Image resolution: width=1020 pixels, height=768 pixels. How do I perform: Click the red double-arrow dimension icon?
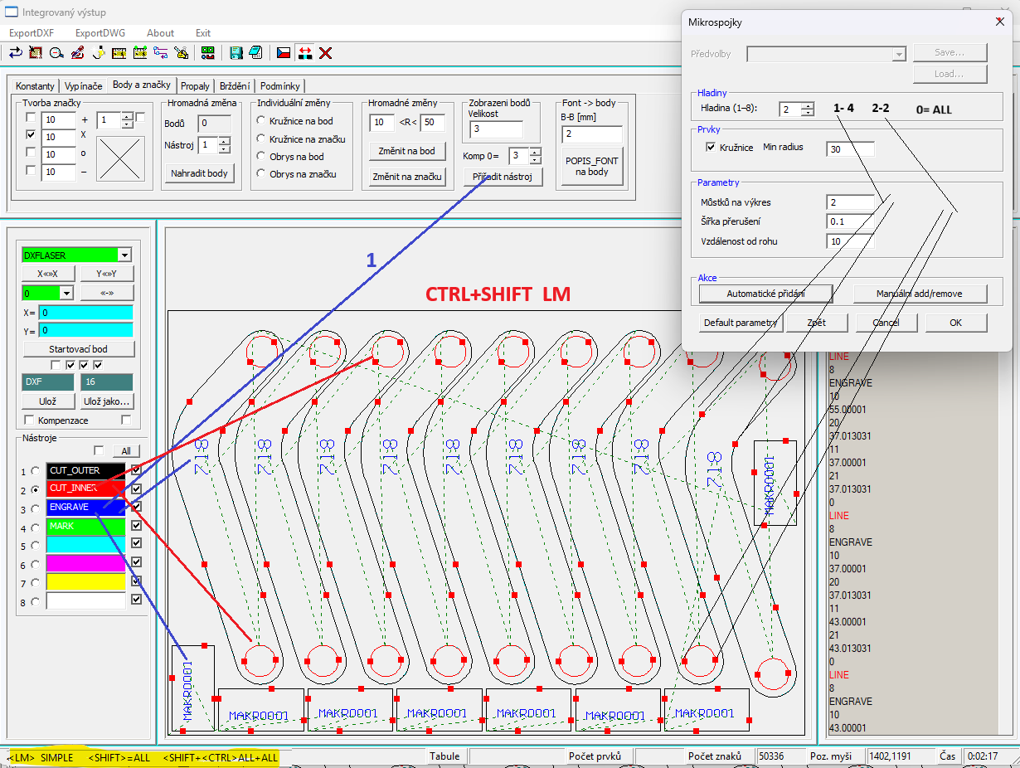305,53
